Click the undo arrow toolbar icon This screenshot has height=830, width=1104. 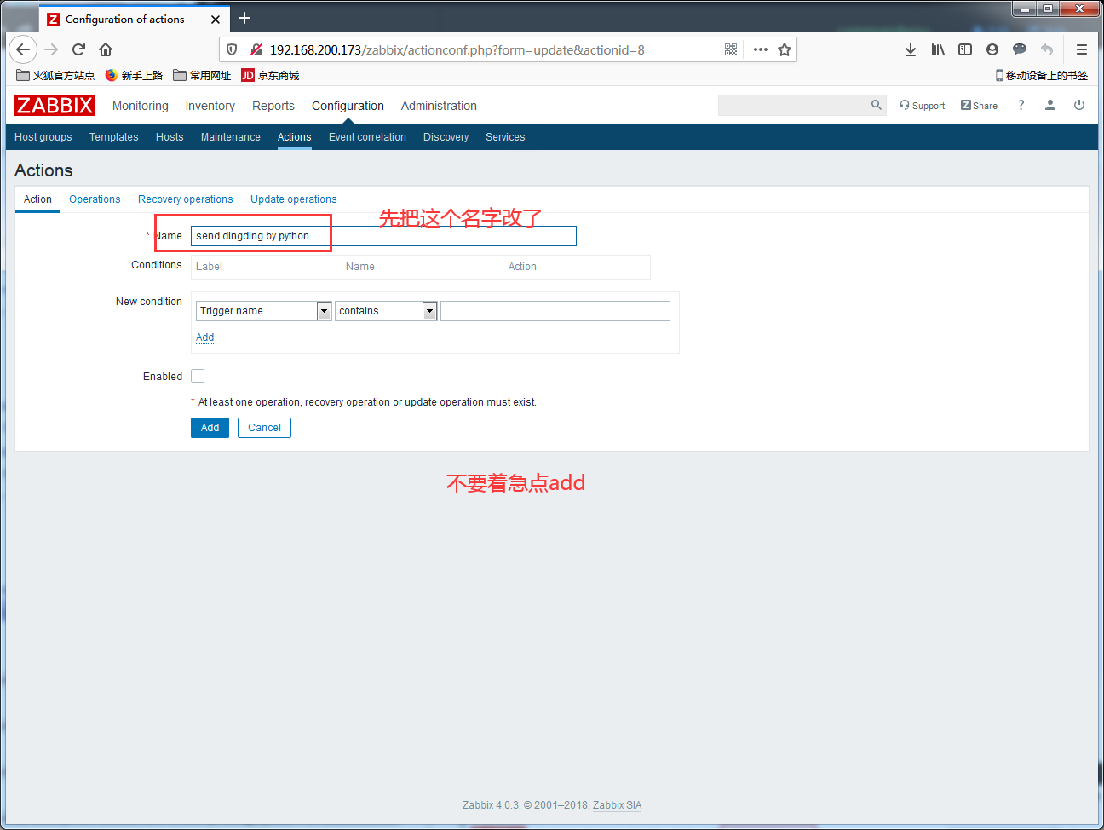pyautogui.click(x=1047, y=49)
